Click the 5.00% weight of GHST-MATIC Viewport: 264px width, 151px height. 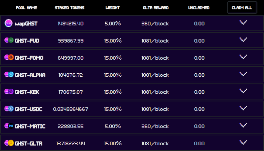tap(113, 126)
